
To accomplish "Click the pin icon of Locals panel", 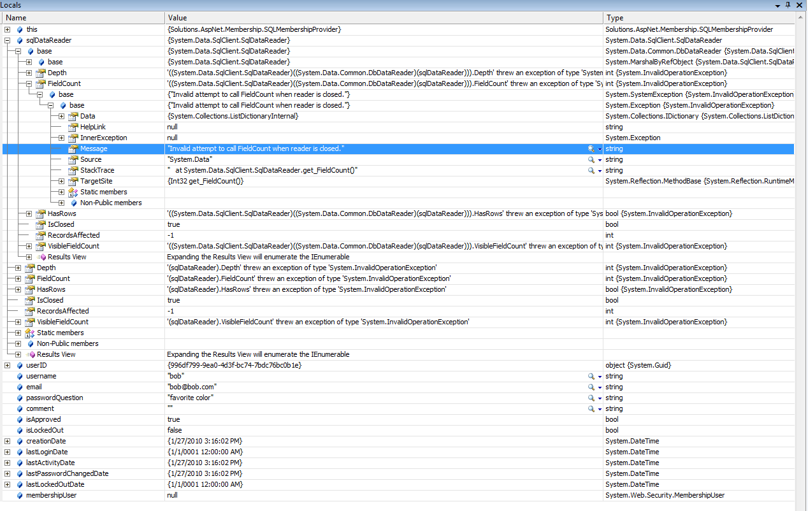I will click(x=788, y=5).
